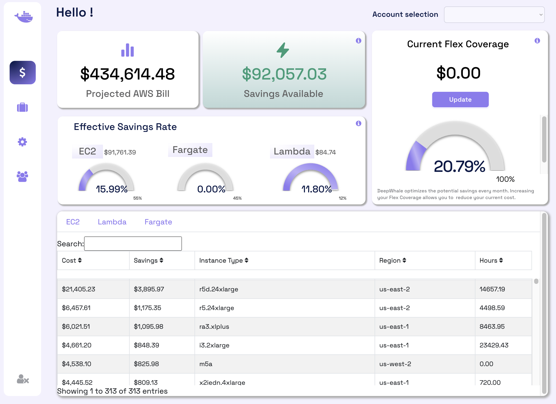Screen dimensions: 556x404
Task: Open the dollar sign billing page
Action: tap(23, 73)
